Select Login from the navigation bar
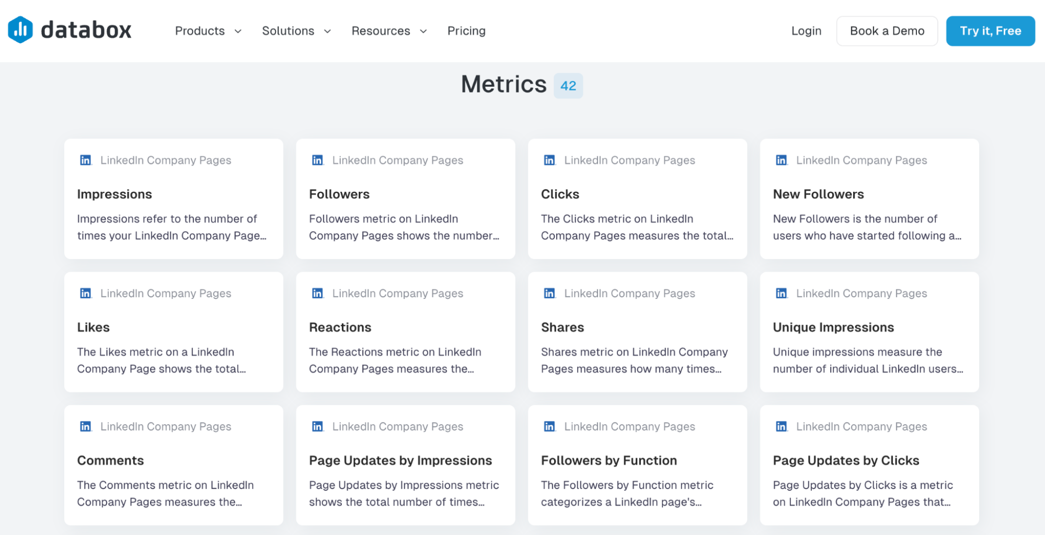The image size is (1045, 535). pos(806,31)
